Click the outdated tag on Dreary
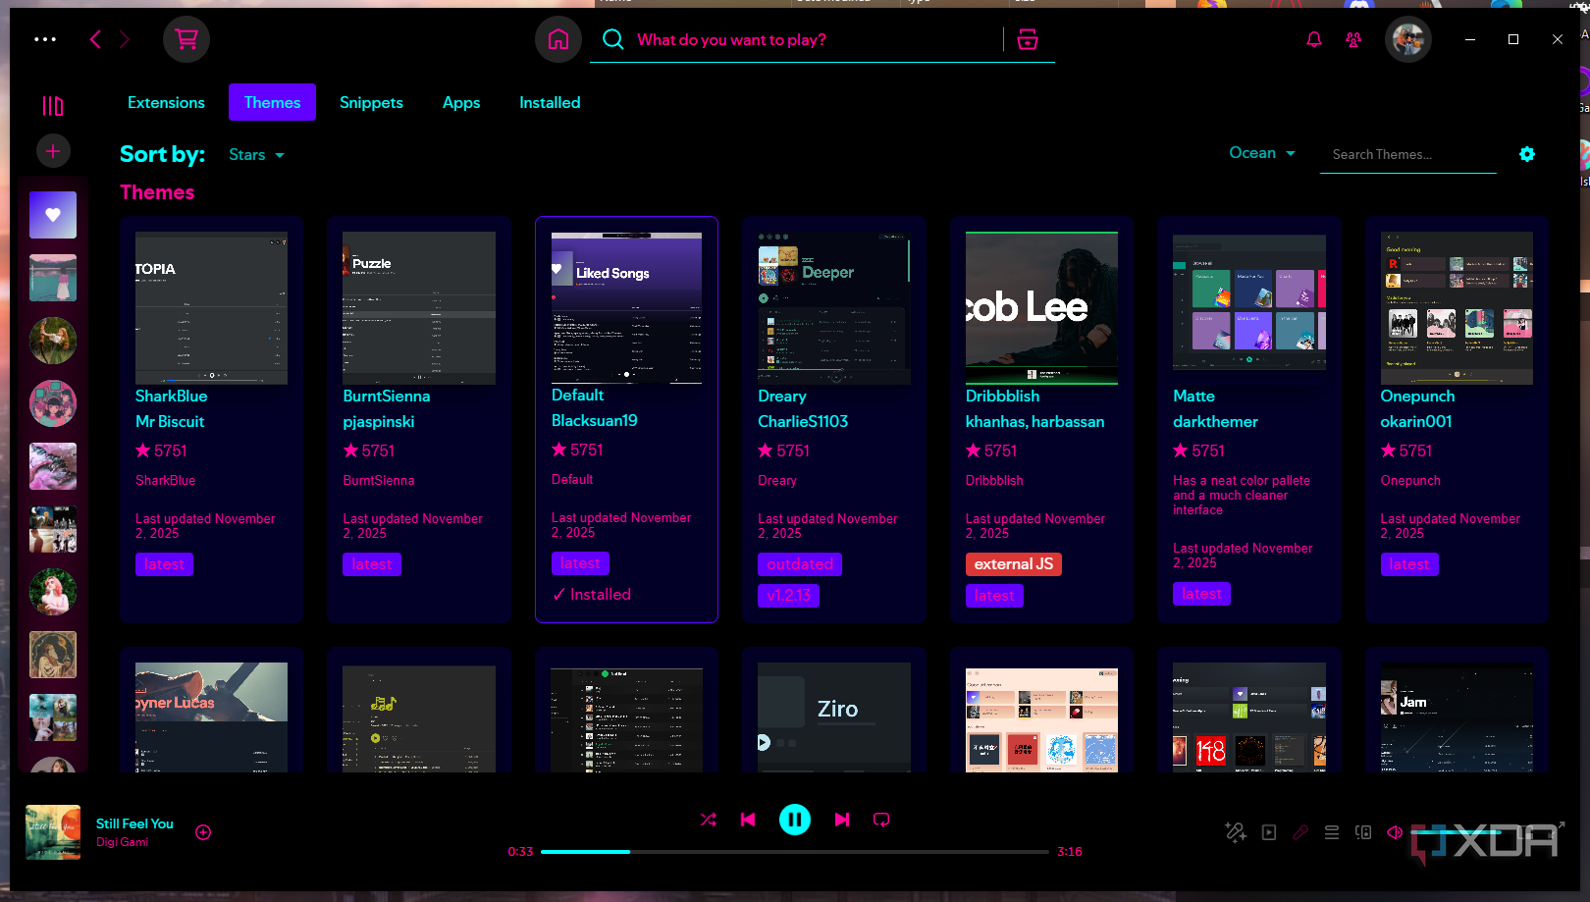The height and width of the screenshot is (902, 1590). pos(800,564)
